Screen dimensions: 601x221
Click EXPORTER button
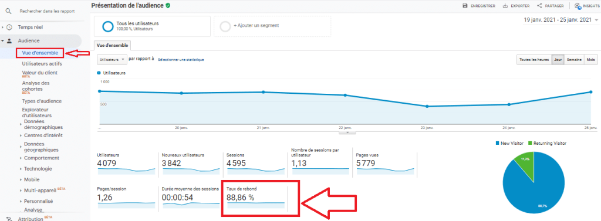[516, 6]
